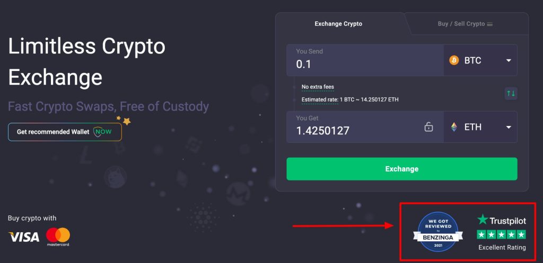Viewport: 543px width, 263px height.
Task: Switch to the Buy / Sell Crypto tab
Action: [x=465, y=24]
